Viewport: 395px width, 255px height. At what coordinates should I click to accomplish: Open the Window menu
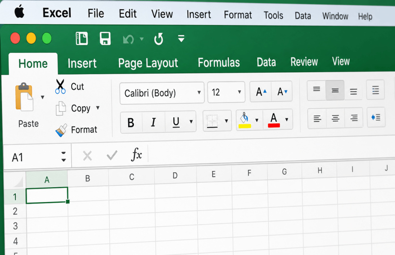pos(335,16)
